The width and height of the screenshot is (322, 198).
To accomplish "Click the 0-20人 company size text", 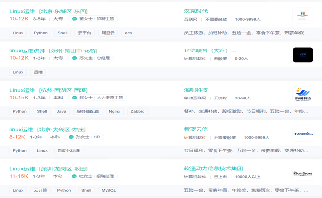I will tap(242, 59).
